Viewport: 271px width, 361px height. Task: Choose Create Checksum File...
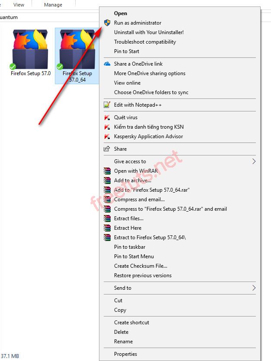(180, 266)
